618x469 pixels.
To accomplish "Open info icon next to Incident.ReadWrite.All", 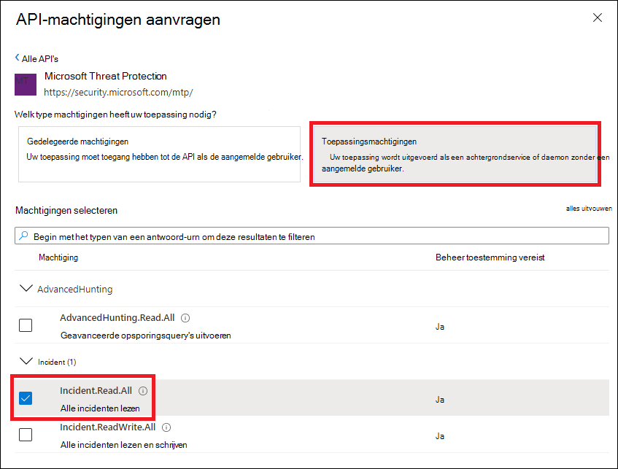I will [x=166, y=427].
